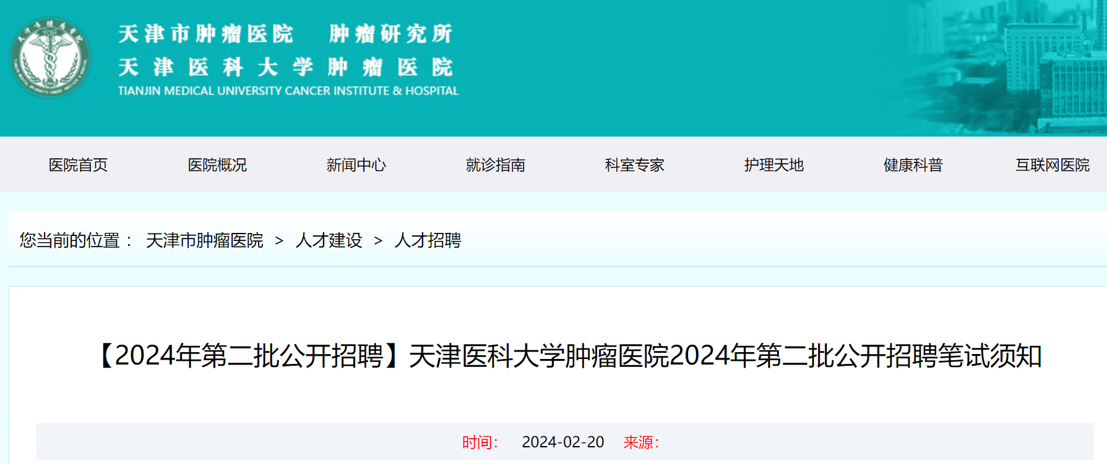Click the 时间 label
1107x464 pixels.
tap(480, 442)
